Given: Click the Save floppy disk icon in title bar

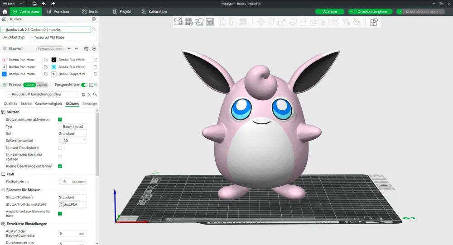Looking at the screenshot, I should click(34, 4).
